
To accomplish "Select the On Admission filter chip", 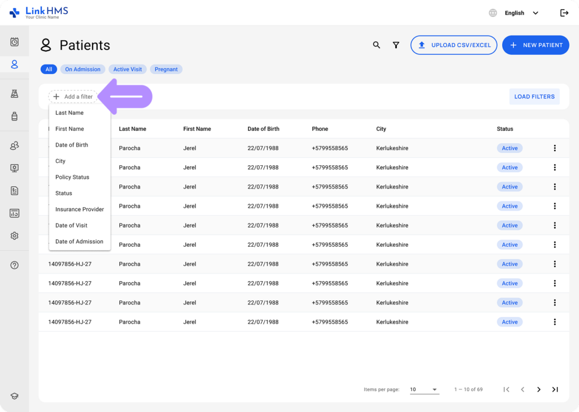I will 83,69.
